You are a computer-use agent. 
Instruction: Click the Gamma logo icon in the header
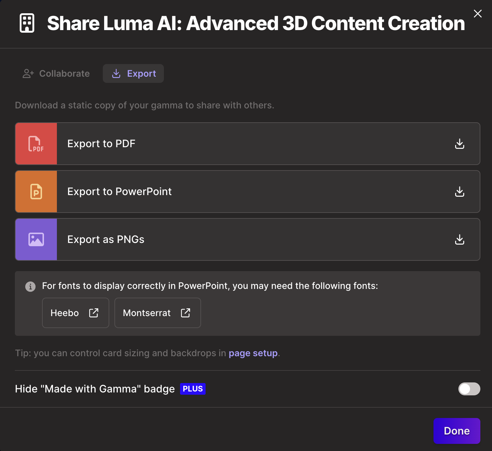point(27,23)
